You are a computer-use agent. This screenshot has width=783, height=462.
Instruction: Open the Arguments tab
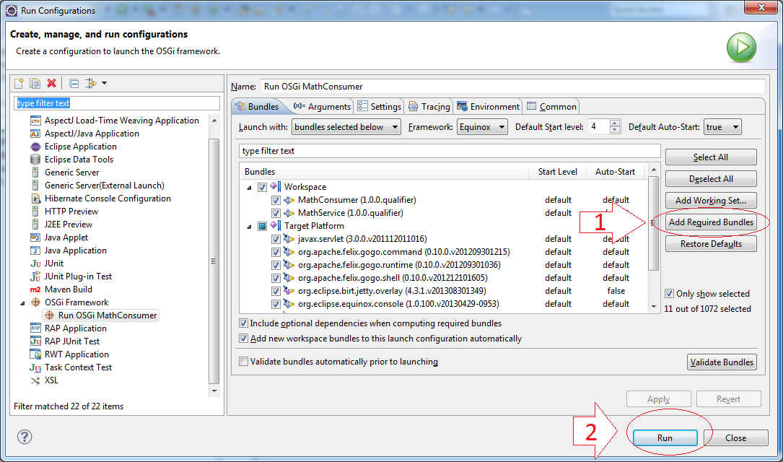pyautogui.click(x=322, y=106)
